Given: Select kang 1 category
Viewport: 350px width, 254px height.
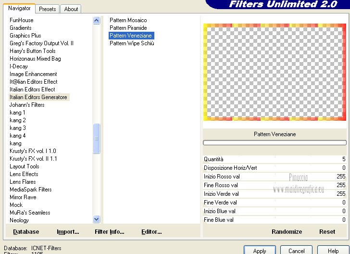Looking at the screenshot, I should (x=17, y=113).
